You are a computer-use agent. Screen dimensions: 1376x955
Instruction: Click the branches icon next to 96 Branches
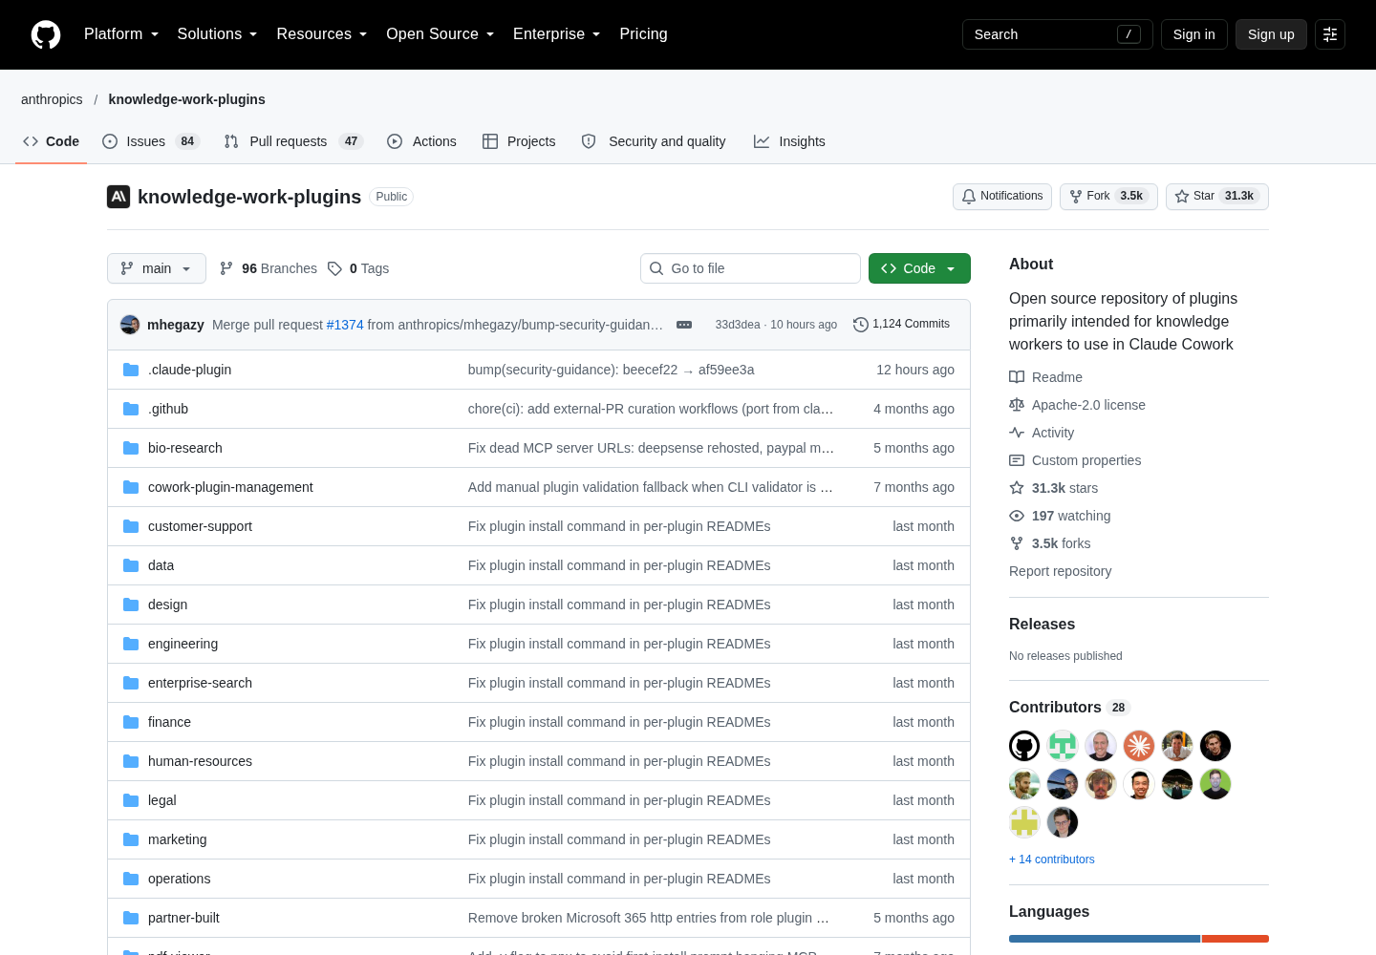click(x=226, y=268)
